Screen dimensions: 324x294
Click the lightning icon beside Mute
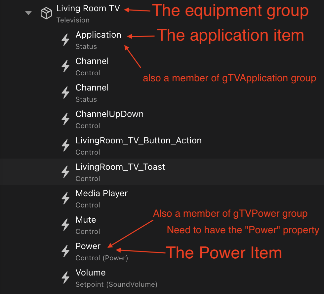[x=65, y=225]
